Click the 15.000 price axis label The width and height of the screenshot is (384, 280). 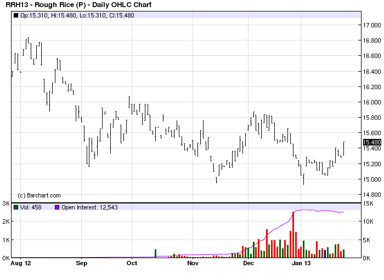[x=372, y=179]
